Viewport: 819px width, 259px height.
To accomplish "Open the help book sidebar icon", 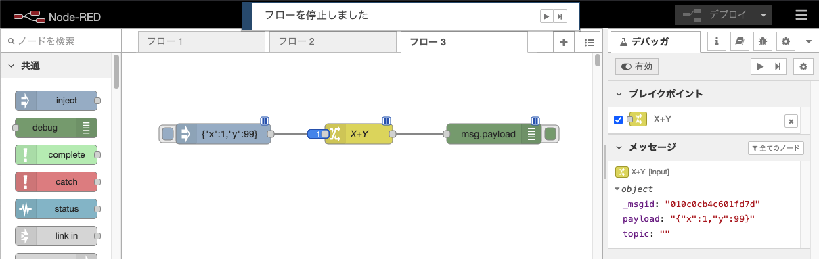I will click(740, 41).
